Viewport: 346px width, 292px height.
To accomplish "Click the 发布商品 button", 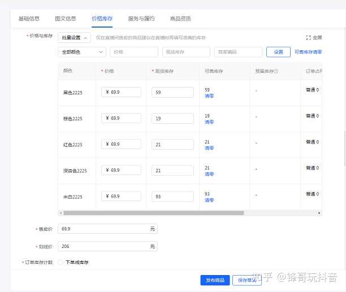I will 215,280.
